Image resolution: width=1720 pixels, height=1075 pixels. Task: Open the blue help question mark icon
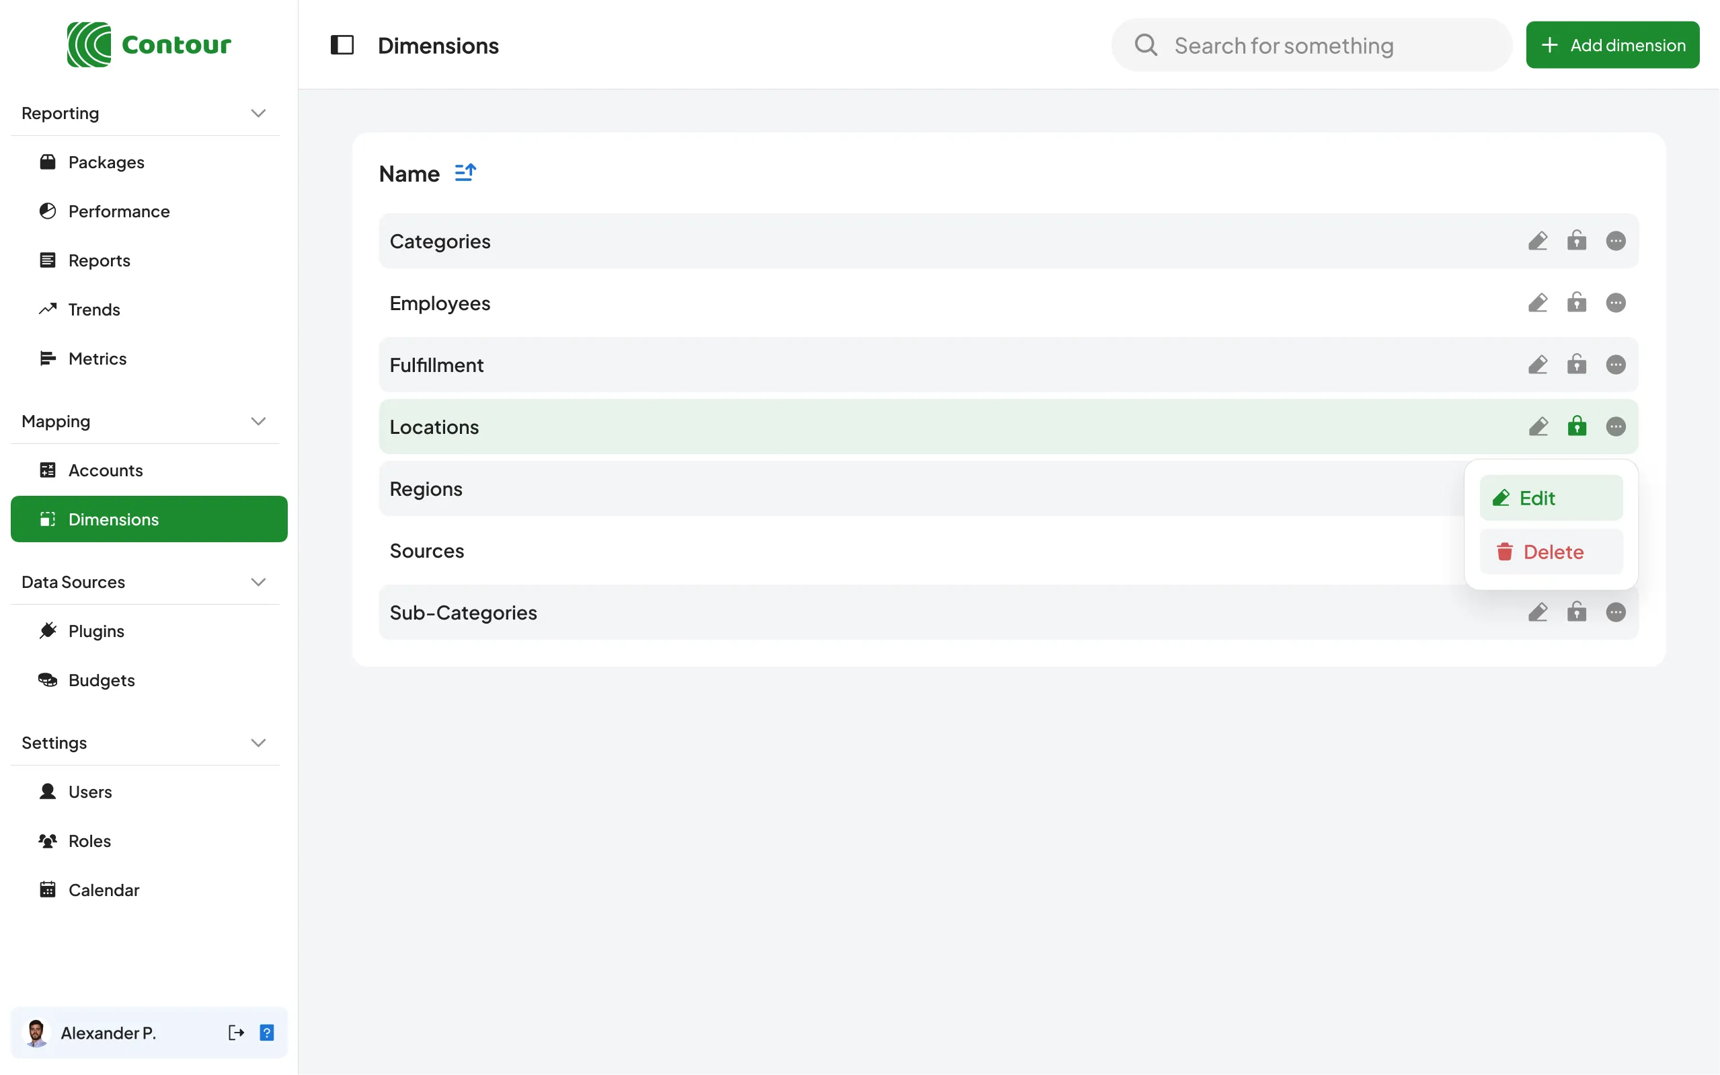tap(266, 1033)
